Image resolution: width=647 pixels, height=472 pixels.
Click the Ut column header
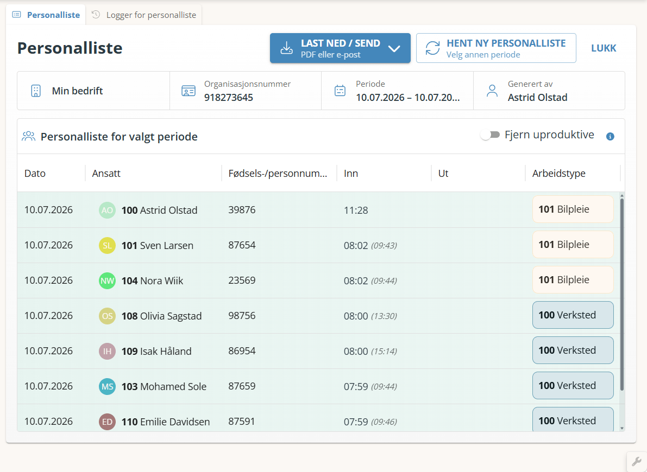(443, 174)
